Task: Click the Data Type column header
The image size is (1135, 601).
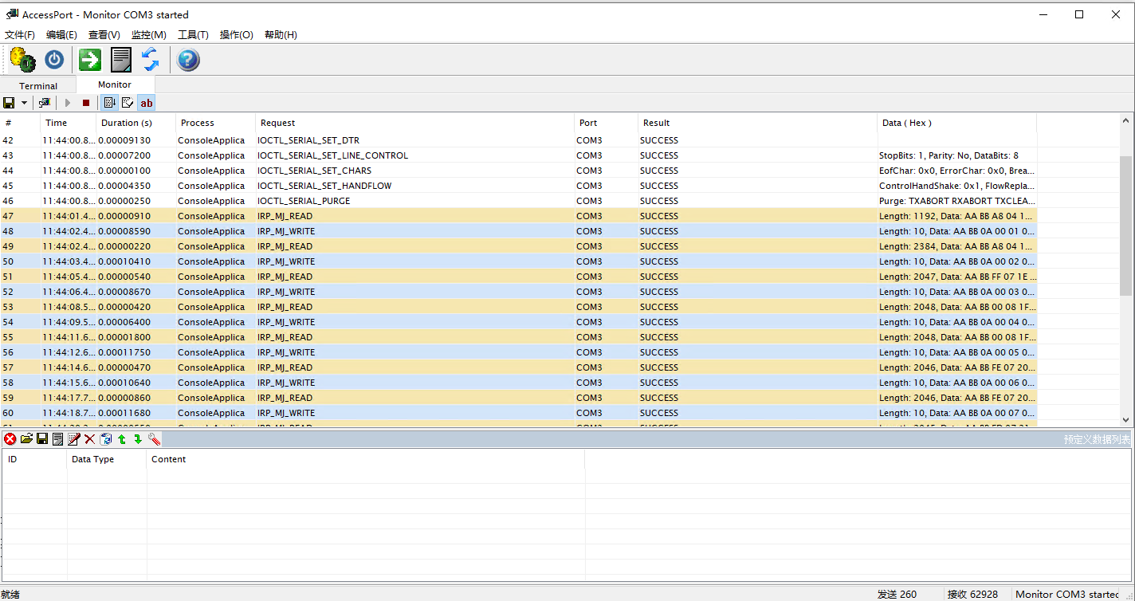Action: [x=107, y=459]
